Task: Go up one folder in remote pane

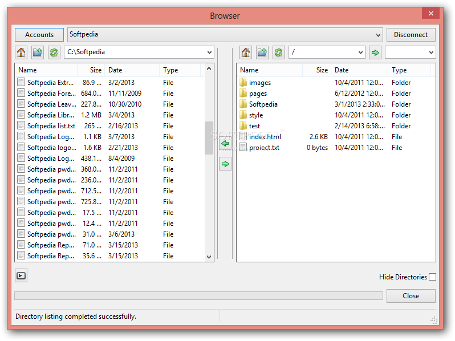Action: [262, 52]
